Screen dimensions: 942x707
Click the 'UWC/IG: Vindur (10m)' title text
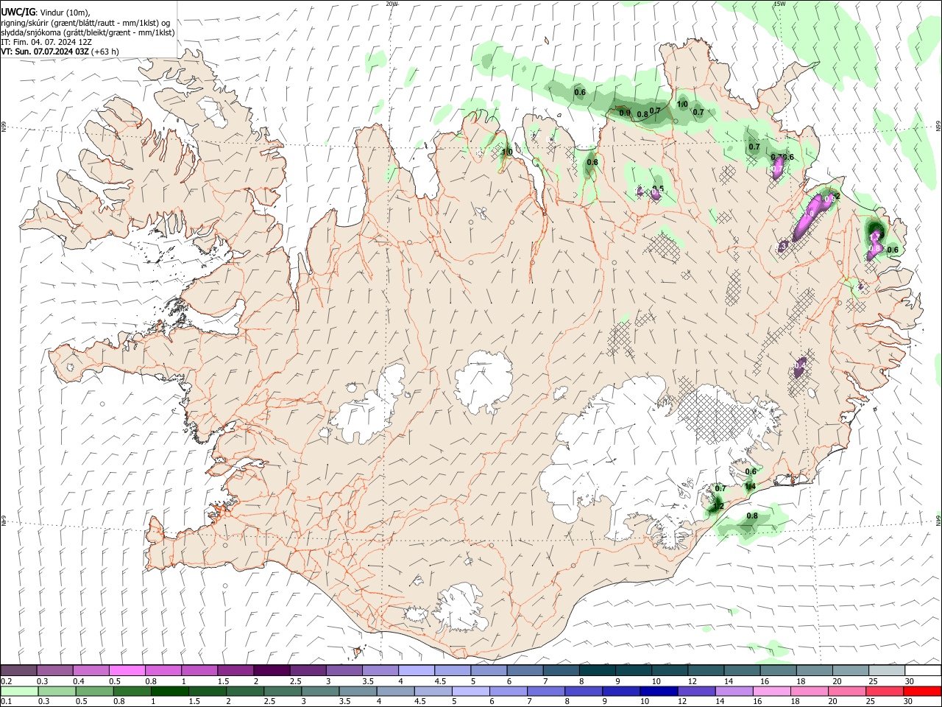[x=46, y=13]
